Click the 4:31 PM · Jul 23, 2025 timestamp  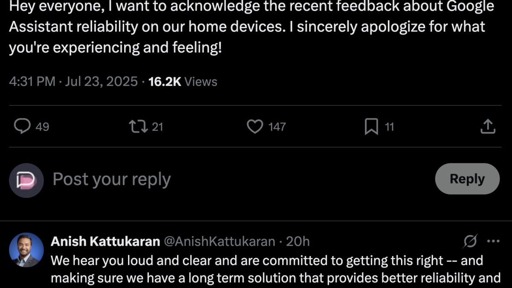click(x=73, y=81)
